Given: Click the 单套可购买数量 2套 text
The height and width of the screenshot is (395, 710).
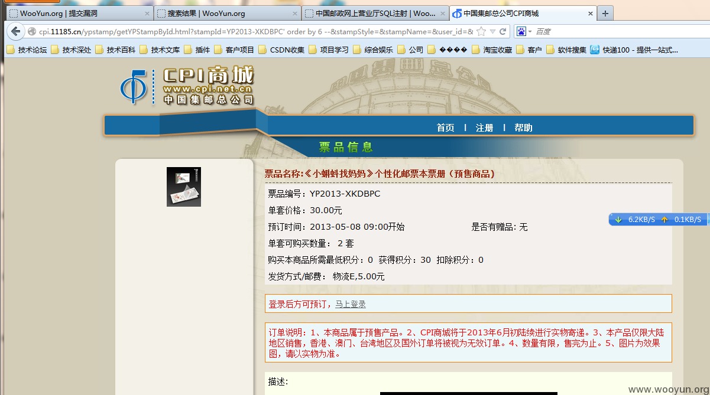Looking at the screenshot, I should pos(311,243).
